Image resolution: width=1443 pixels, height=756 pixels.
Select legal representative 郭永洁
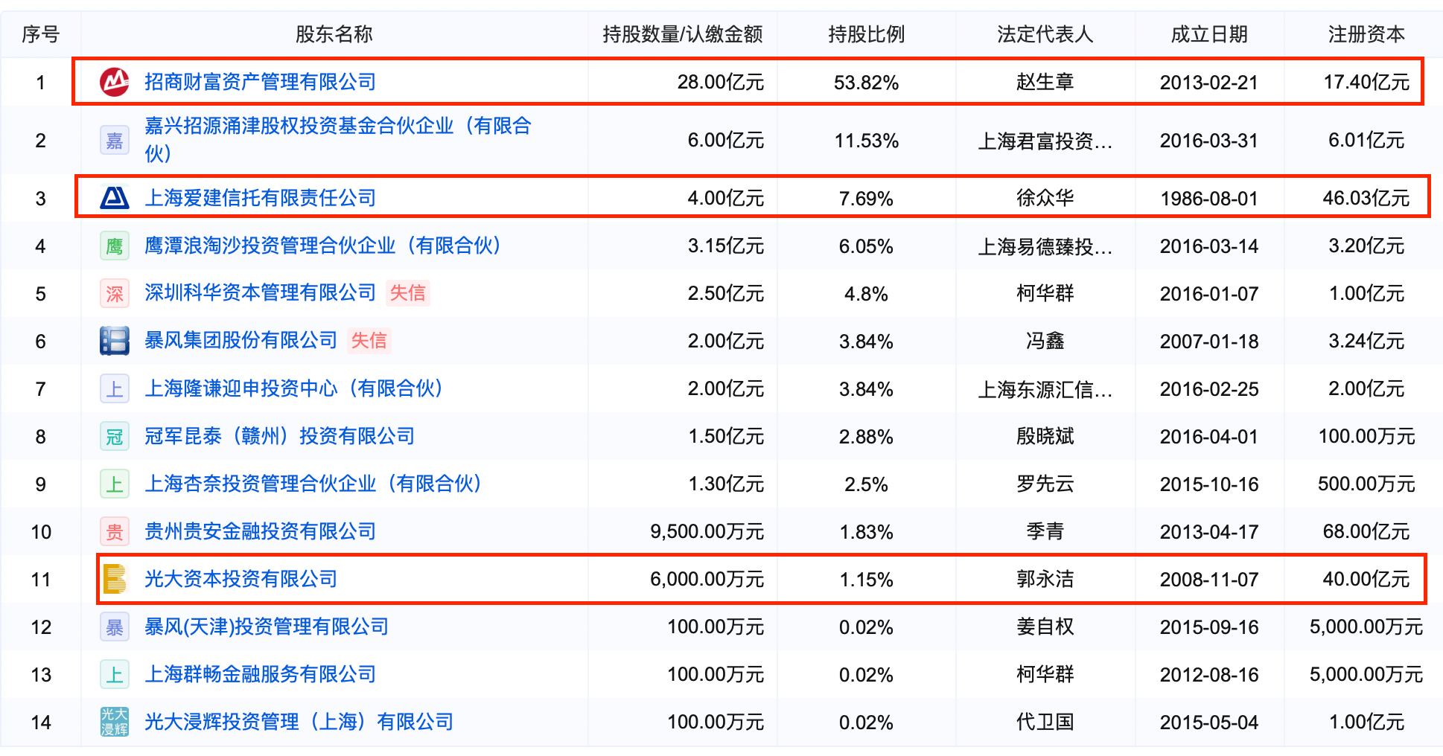coord(1045,580)
